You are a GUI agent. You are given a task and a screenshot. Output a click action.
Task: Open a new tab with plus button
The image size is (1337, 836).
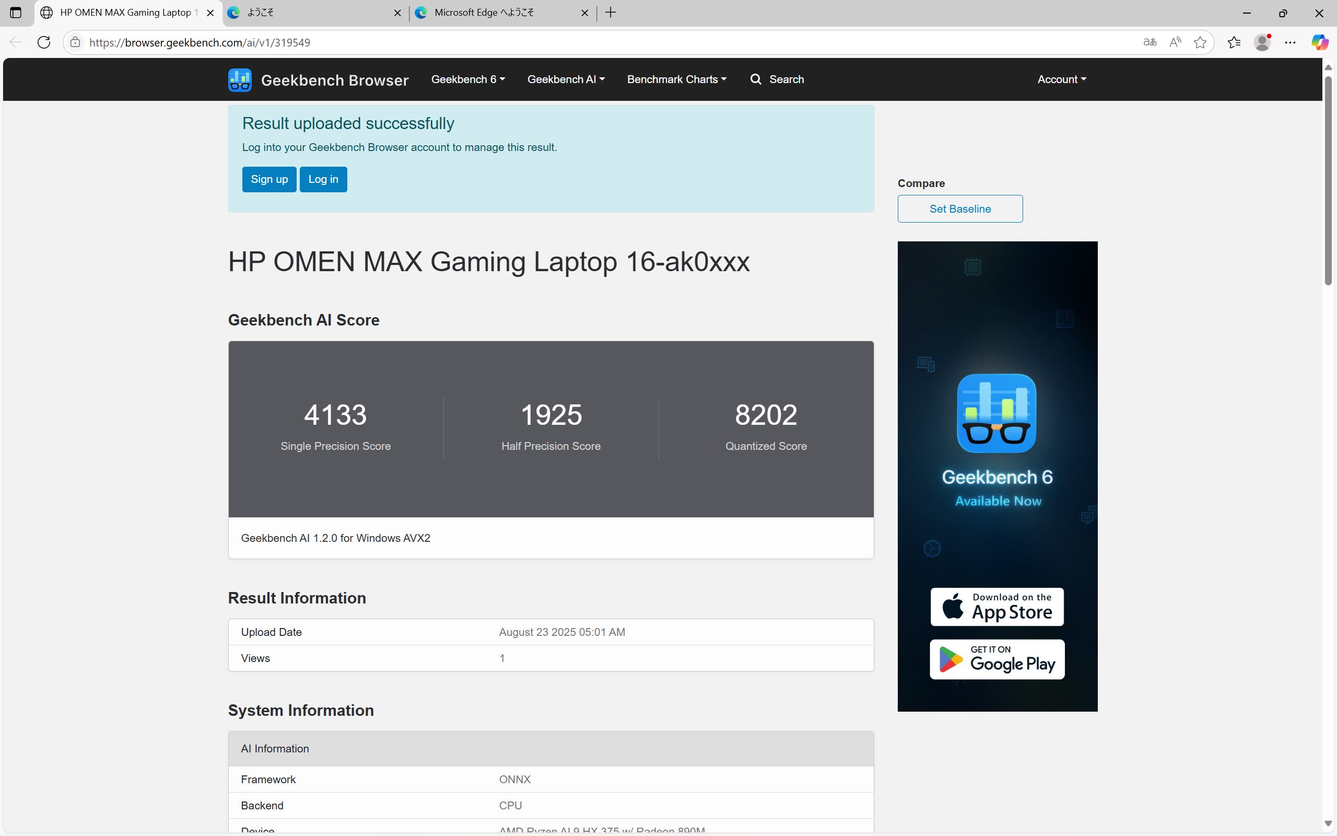[611, 13]
